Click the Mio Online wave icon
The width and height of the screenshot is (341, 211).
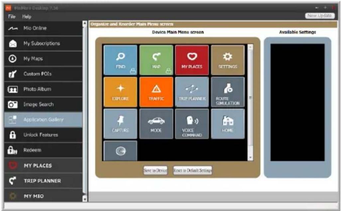tap(13, 29)
